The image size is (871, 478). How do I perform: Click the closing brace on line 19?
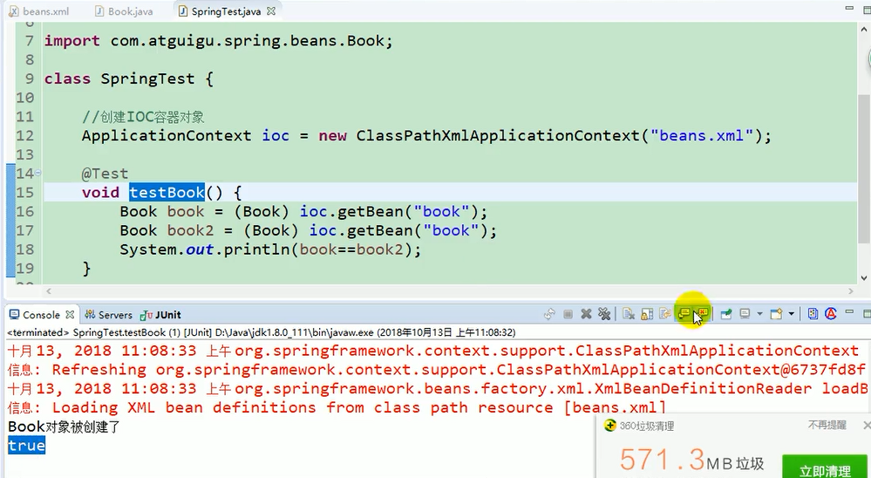tap(86, 269)
